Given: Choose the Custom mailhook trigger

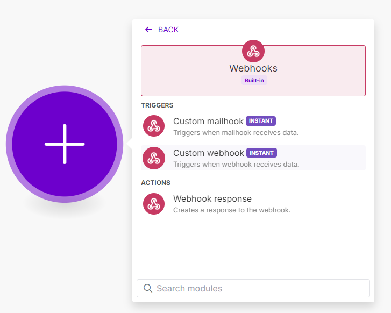Looking at the screenshot, I should tap(253, 126).
